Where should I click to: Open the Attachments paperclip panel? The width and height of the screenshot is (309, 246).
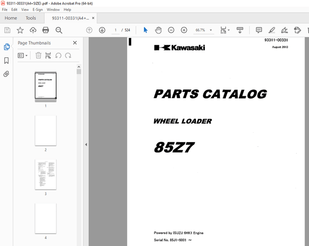pyautogui.click(x=6, y=74)
